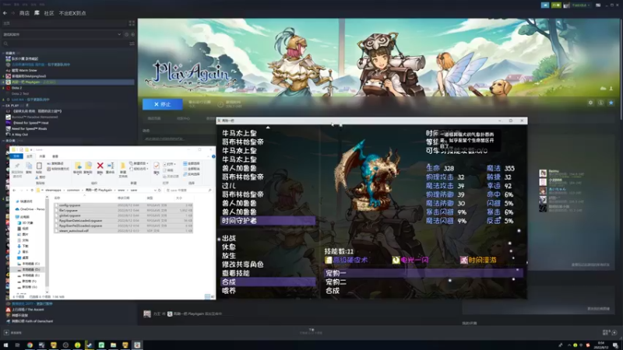This screenshot has width=623, height=350.
Task: Click Paste icon in Explorer ribbon
Action: click(39, 167)
